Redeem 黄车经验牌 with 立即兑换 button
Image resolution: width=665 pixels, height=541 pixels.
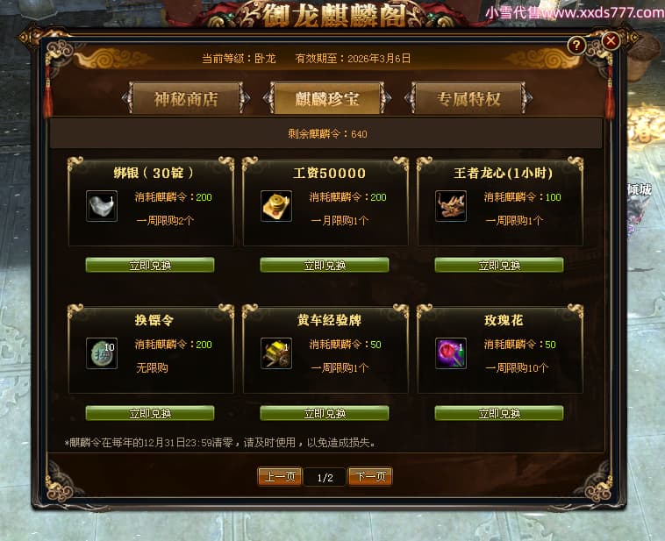pos(325,413)
